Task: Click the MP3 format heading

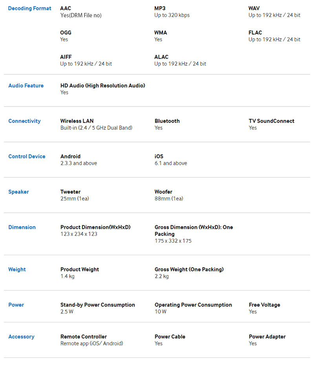Action: 160,8
